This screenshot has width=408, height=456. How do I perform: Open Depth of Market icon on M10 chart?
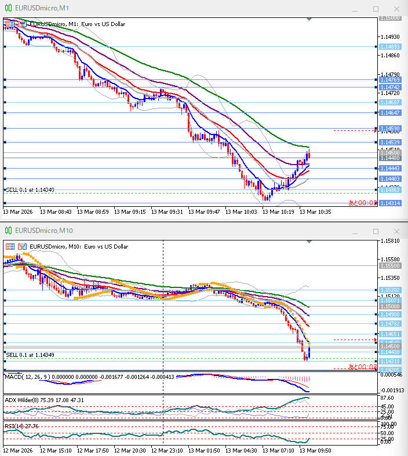click(x=10, y=246)
